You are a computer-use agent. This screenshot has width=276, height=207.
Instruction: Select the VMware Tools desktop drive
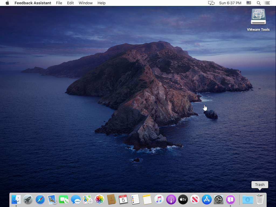pos(258,17)
